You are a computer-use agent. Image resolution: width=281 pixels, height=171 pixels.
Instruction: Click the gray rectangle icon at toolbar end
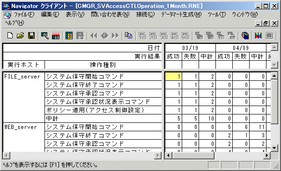point(269,36)
